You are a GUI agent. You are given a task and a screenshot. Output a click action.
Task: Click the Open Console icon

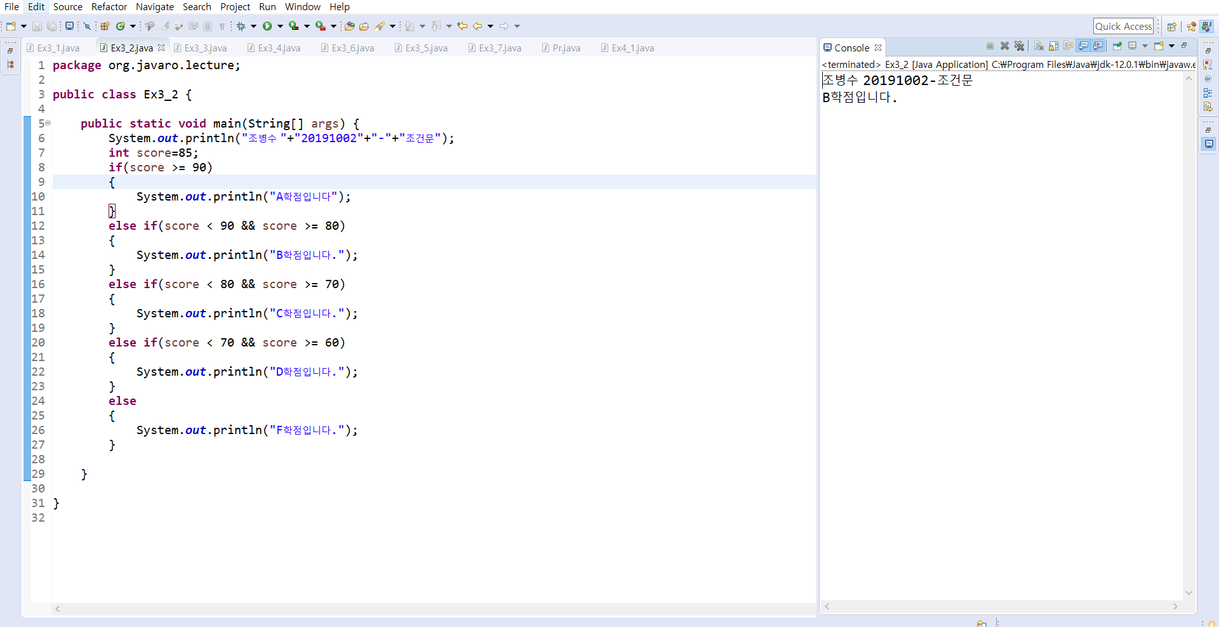[1159, 46]
